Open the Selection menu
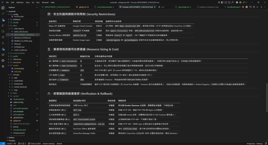Image resolution: width=268 pixels, height=145 pixels. [20, 2]
